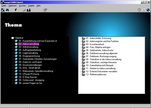
Task: Click the two people toolbar icon
Action: coord(29,10)
